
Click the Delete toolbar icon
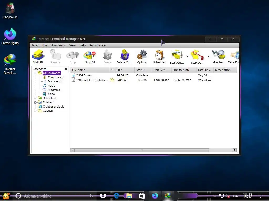pyautogui.click(x=107, y=57)
